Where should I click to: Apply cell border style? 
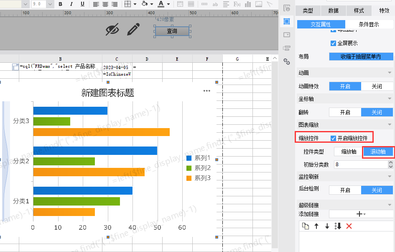[x=128, y=4]
